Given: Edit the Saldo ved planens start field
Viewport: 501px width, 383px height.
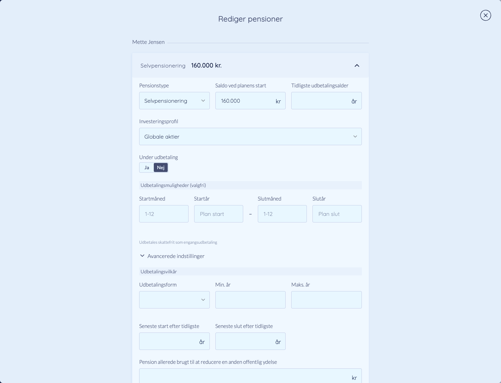Looking at the screenshot, I should pos(250,101).
